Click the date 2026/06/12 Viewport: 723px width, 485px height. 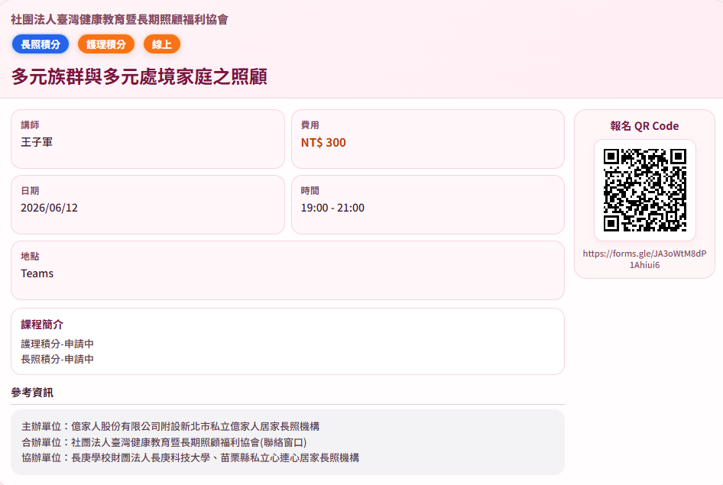pyautogui.click(x=49, y=208)
